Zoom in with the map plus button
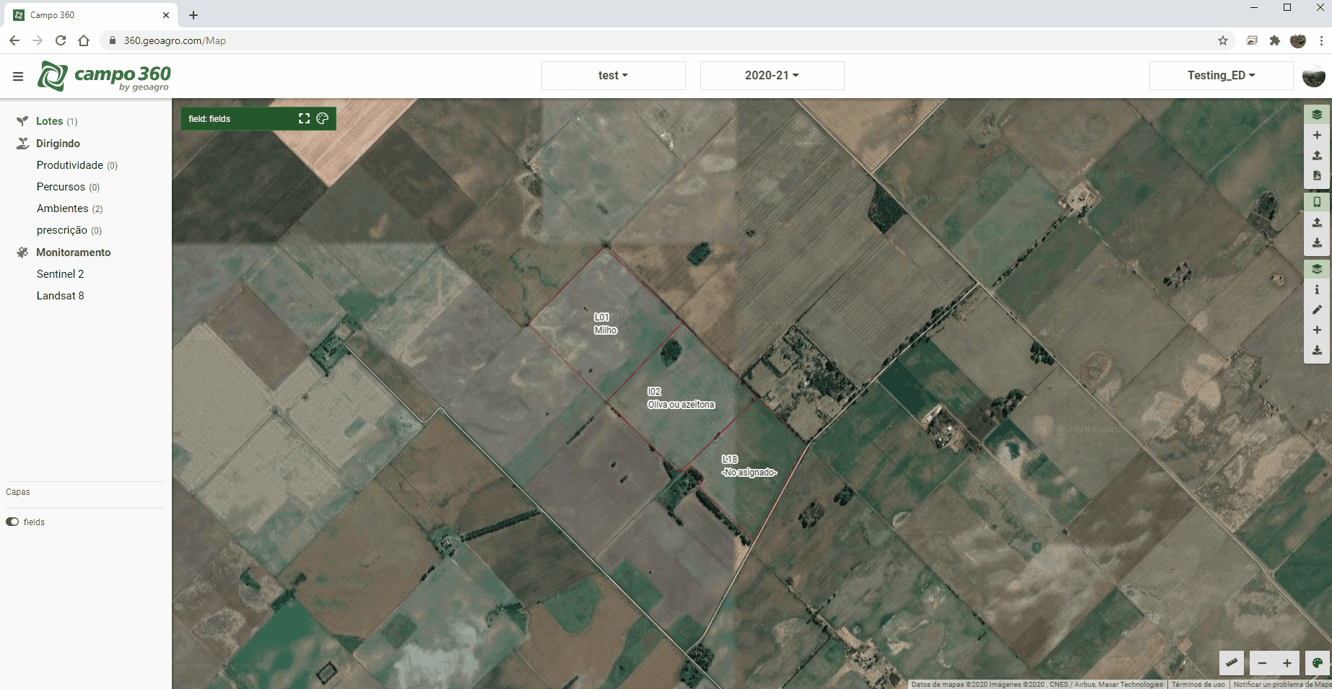Viewport: 1332px width, 689px height. [1287, 663]
